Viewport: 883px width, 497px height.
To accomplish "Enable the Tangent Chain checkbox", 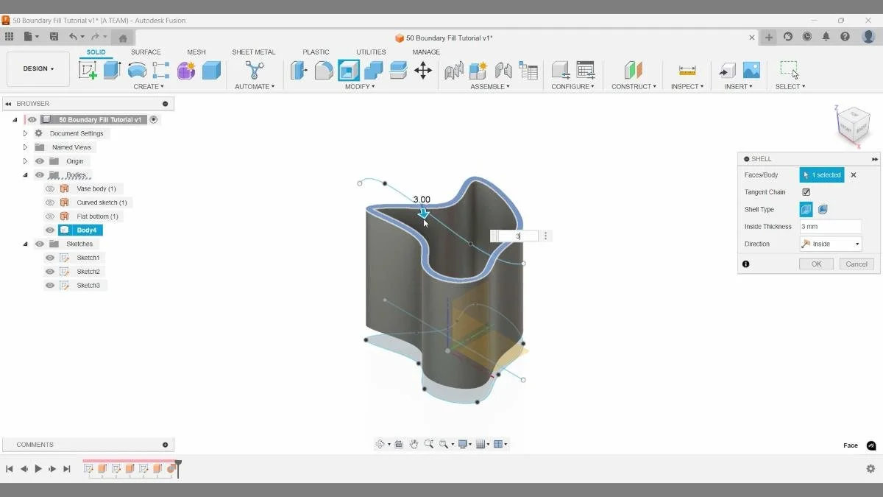I will [x=805, y=191].
